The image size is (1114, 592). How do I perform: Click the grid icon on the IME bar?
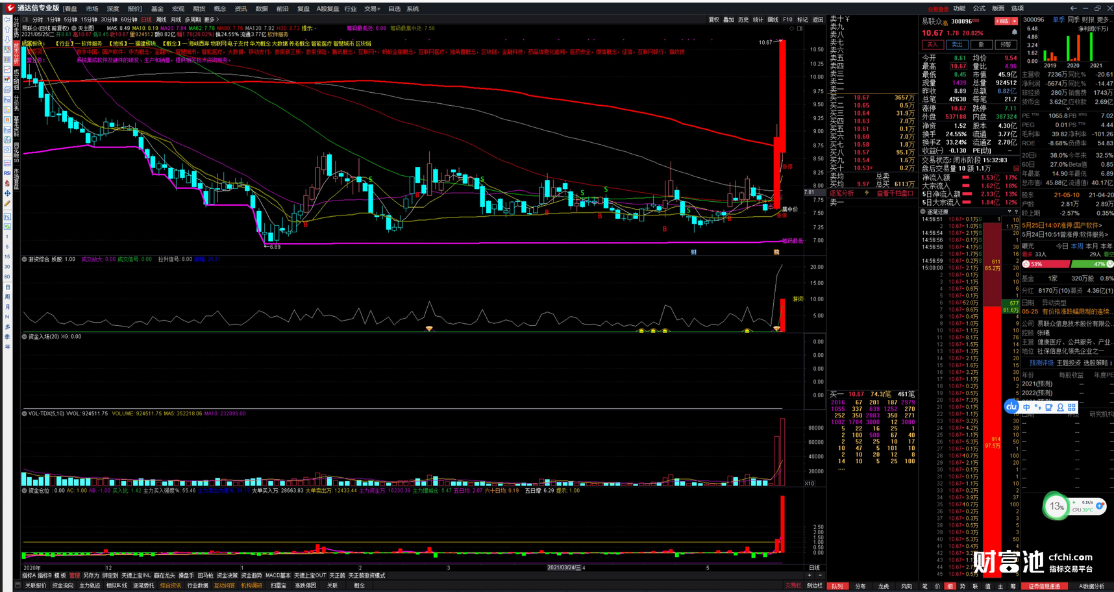(x=1072, y=407)
